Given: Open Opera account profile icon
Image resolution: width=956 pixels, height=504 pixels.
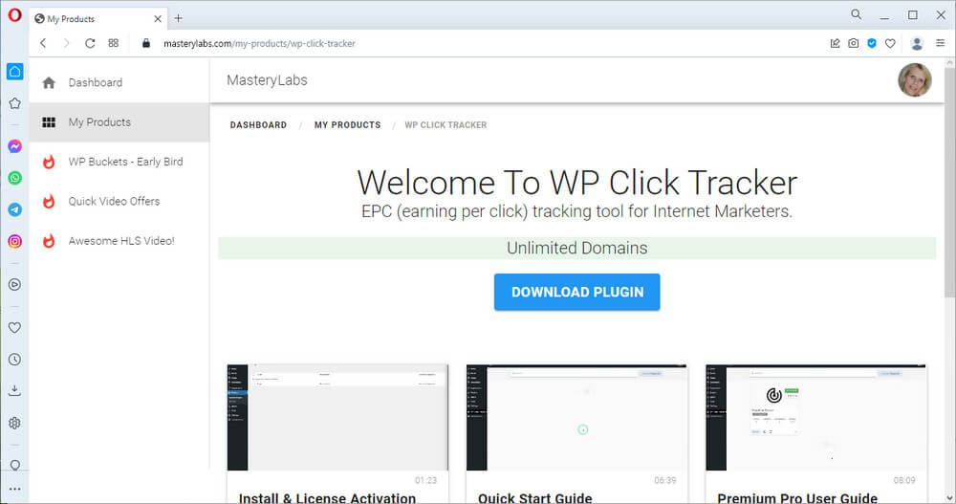Looking at the screenshot, I should pos(917,43).
